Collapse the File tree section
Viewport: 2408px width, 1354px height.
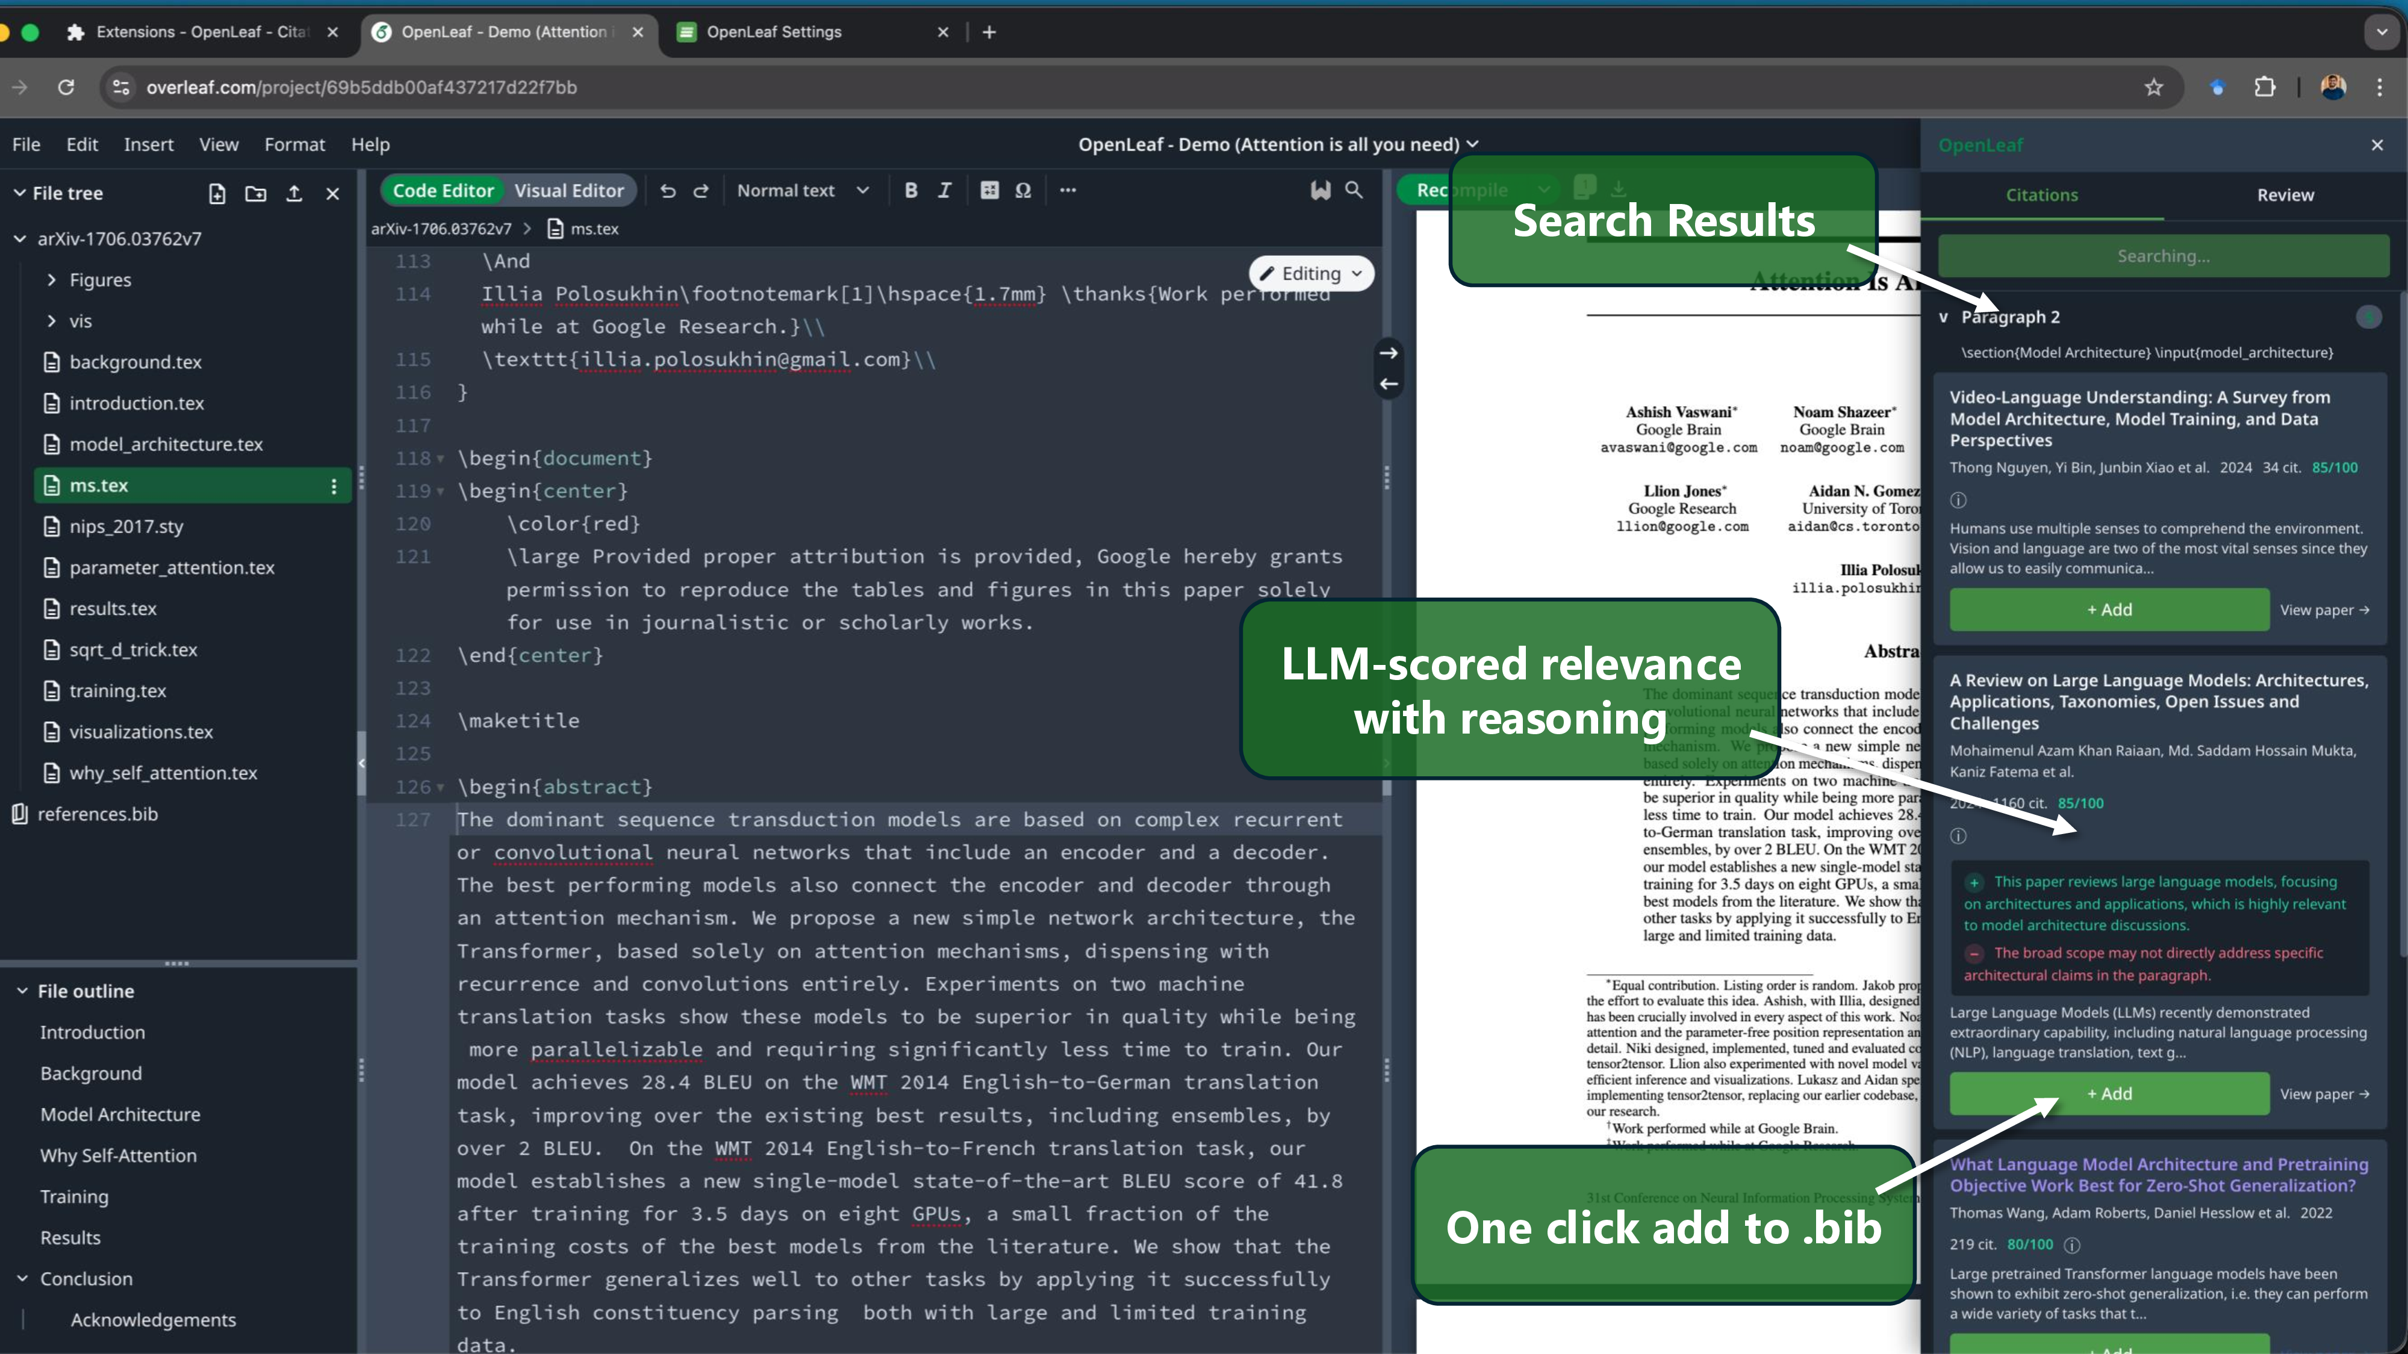tap(19, 193)
